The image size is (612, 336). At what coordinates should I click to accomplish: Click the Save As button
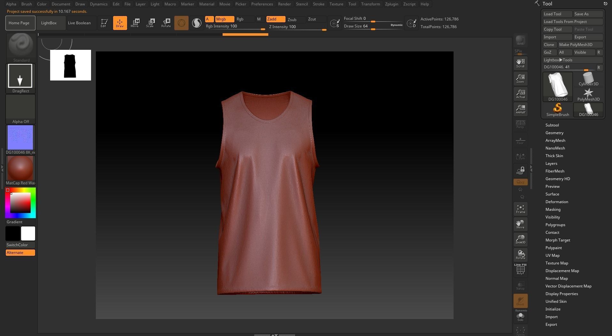coord(588,14)
